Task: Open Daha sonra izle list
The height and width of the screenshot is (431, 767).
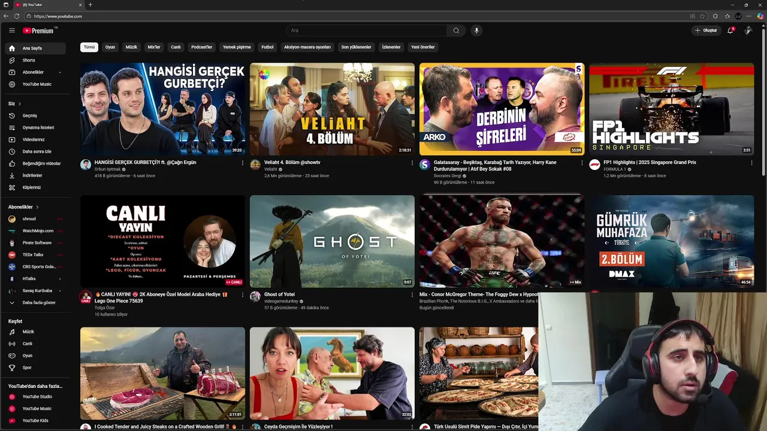Action: point(35,151)
